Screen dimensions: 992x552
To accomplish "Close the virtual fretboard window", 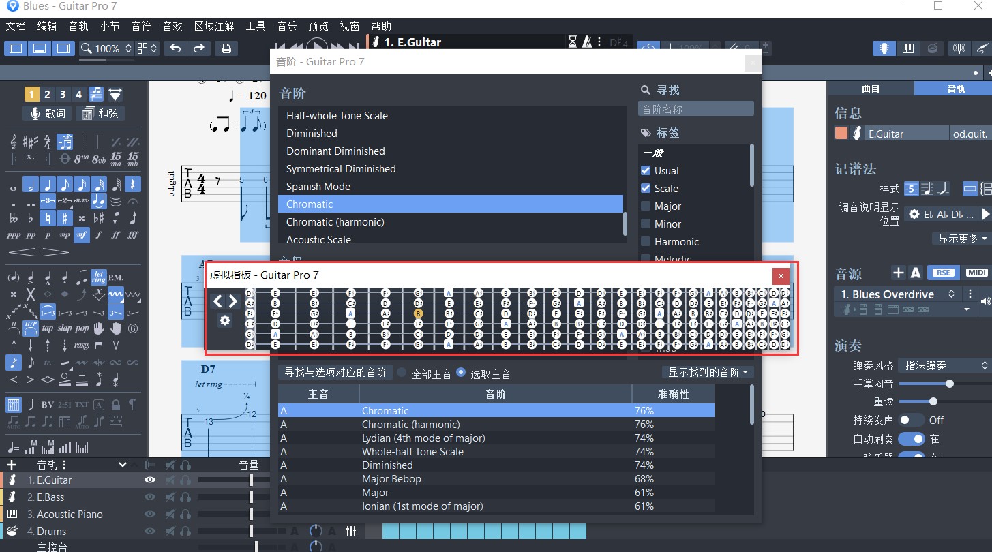I will tap(781, 275).
